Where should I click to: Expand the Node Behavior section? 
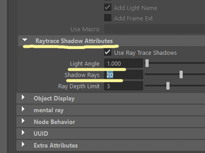pyautogui.click(x=23, y=121)
